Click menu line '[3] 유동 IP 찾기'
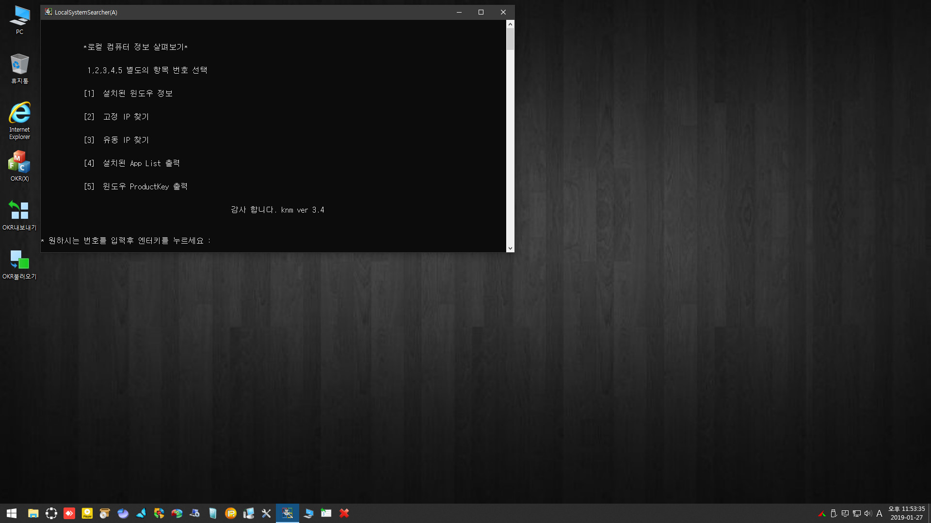This screenshot has width=931, height=523. coord(116,140)
